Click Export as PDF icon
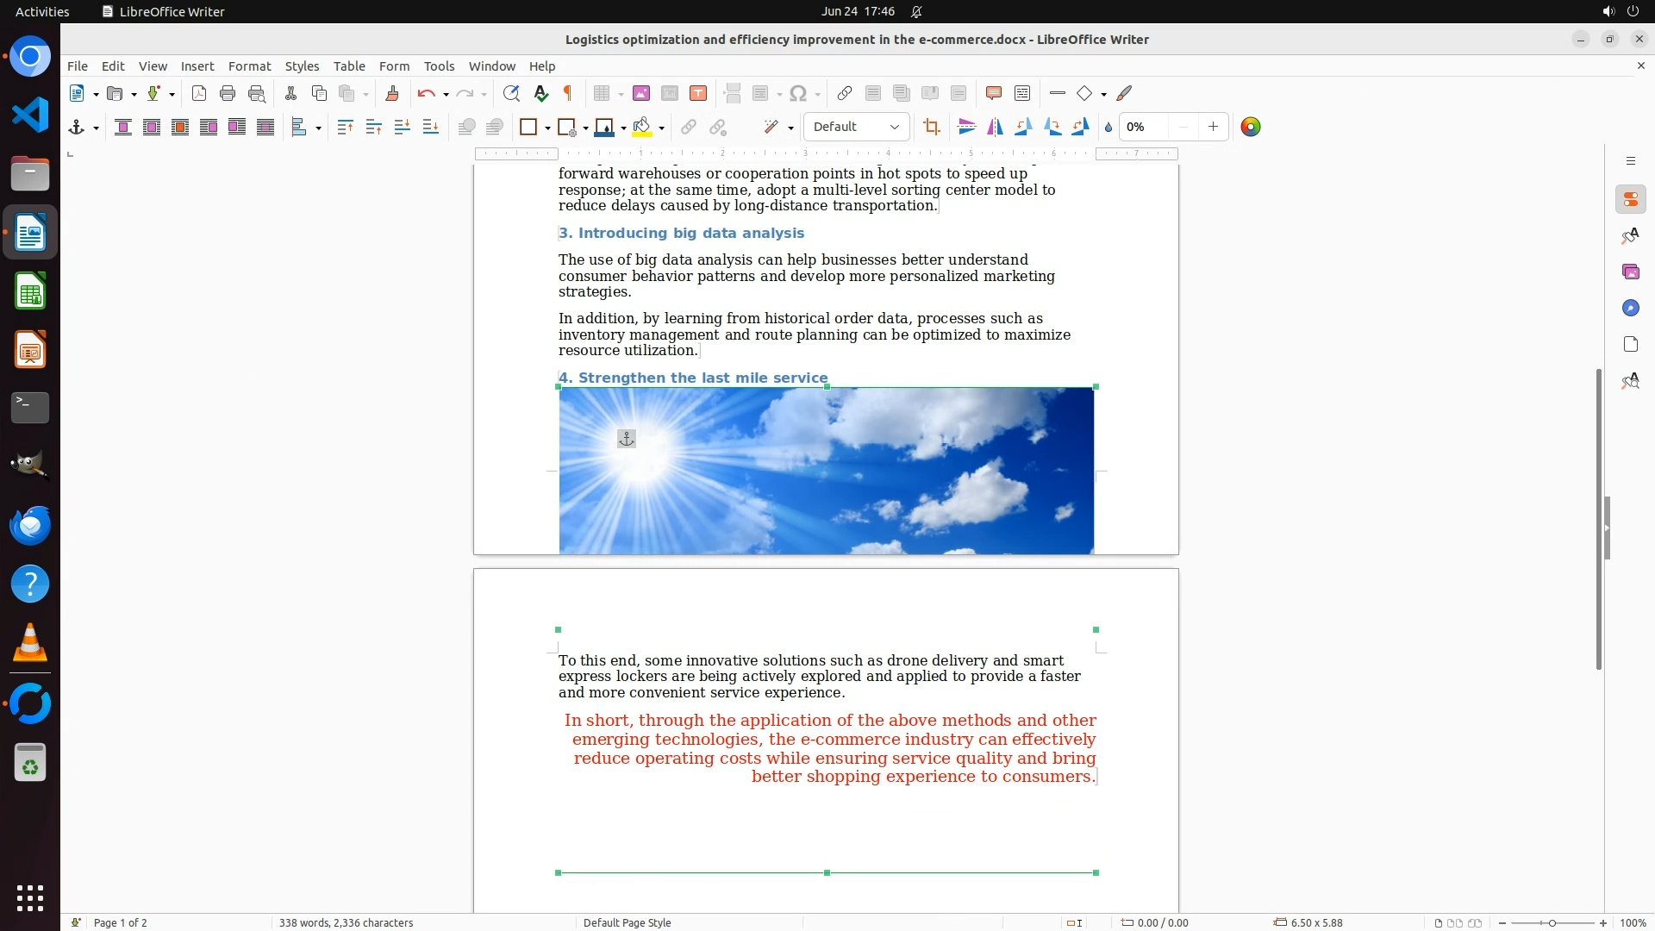Screen dimensions: 1655x931 click(x=199, y=93)
